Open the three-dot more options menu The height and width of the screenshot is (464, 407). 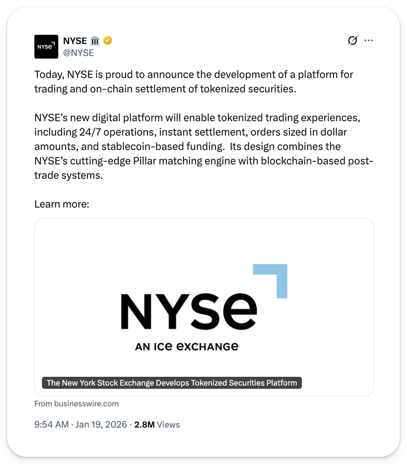point(369,40)
